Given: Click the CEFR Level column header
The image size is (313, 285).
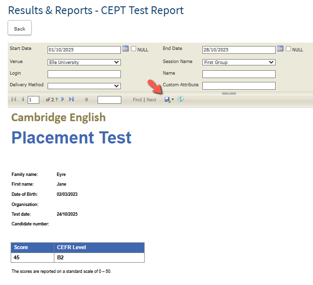Looking at the screenshot, I should click(x=99, y=248).
